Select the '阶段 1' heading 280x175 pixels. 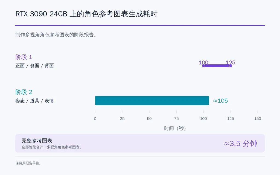[x=24, y=57]
